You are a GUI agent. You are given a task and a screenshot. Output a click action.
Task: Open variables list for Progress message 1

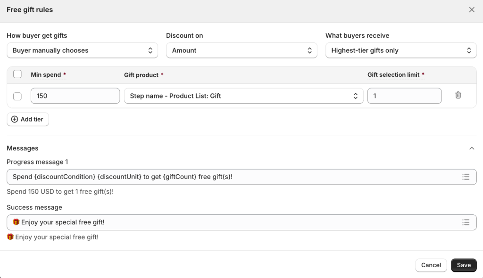466,177
